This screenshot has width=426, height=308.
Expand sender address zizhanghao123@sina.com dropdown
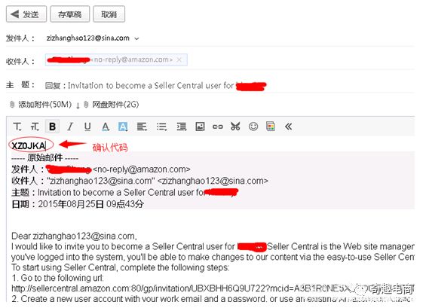136,39
